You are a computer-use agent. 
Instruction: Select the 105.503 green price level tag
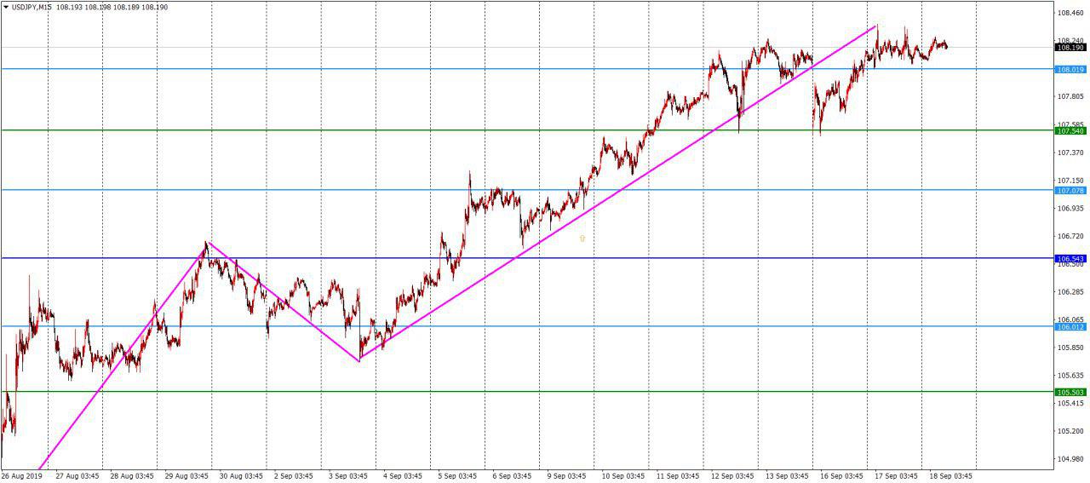[1070, 392]
